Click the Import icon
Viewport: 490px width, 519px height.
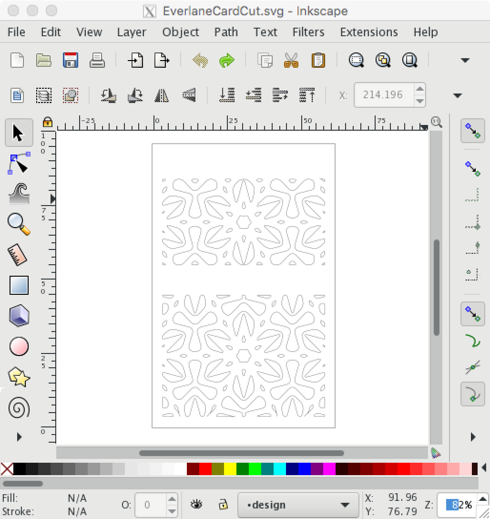coord(135,60)
